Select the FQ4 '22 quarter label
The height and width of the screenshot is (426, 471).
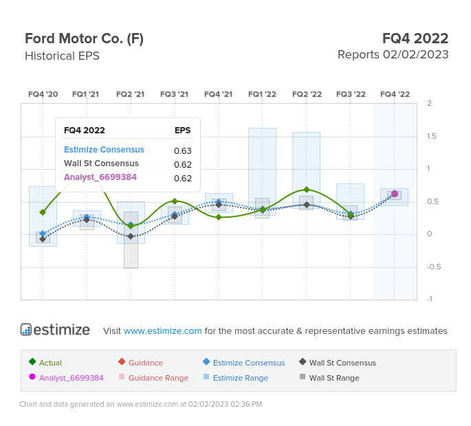pos(395,94)
